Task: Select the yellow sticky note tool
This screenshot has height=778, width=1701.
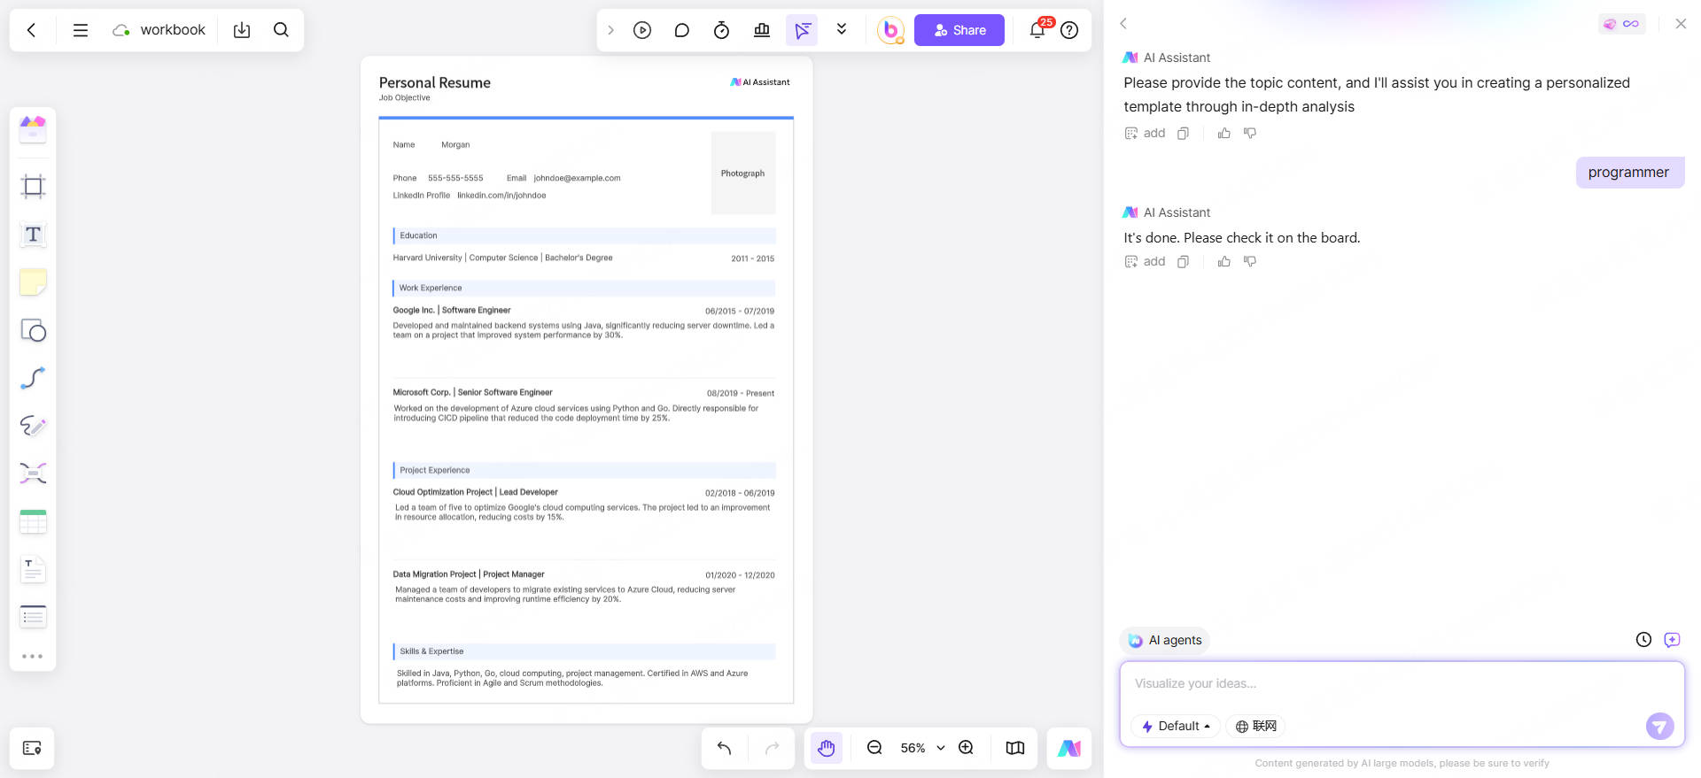Action: coord(33,282)
